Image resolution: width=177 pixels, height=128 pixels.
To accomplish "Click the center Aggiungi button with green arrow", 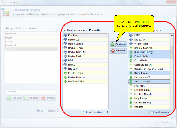I will [x=118, y=44].
